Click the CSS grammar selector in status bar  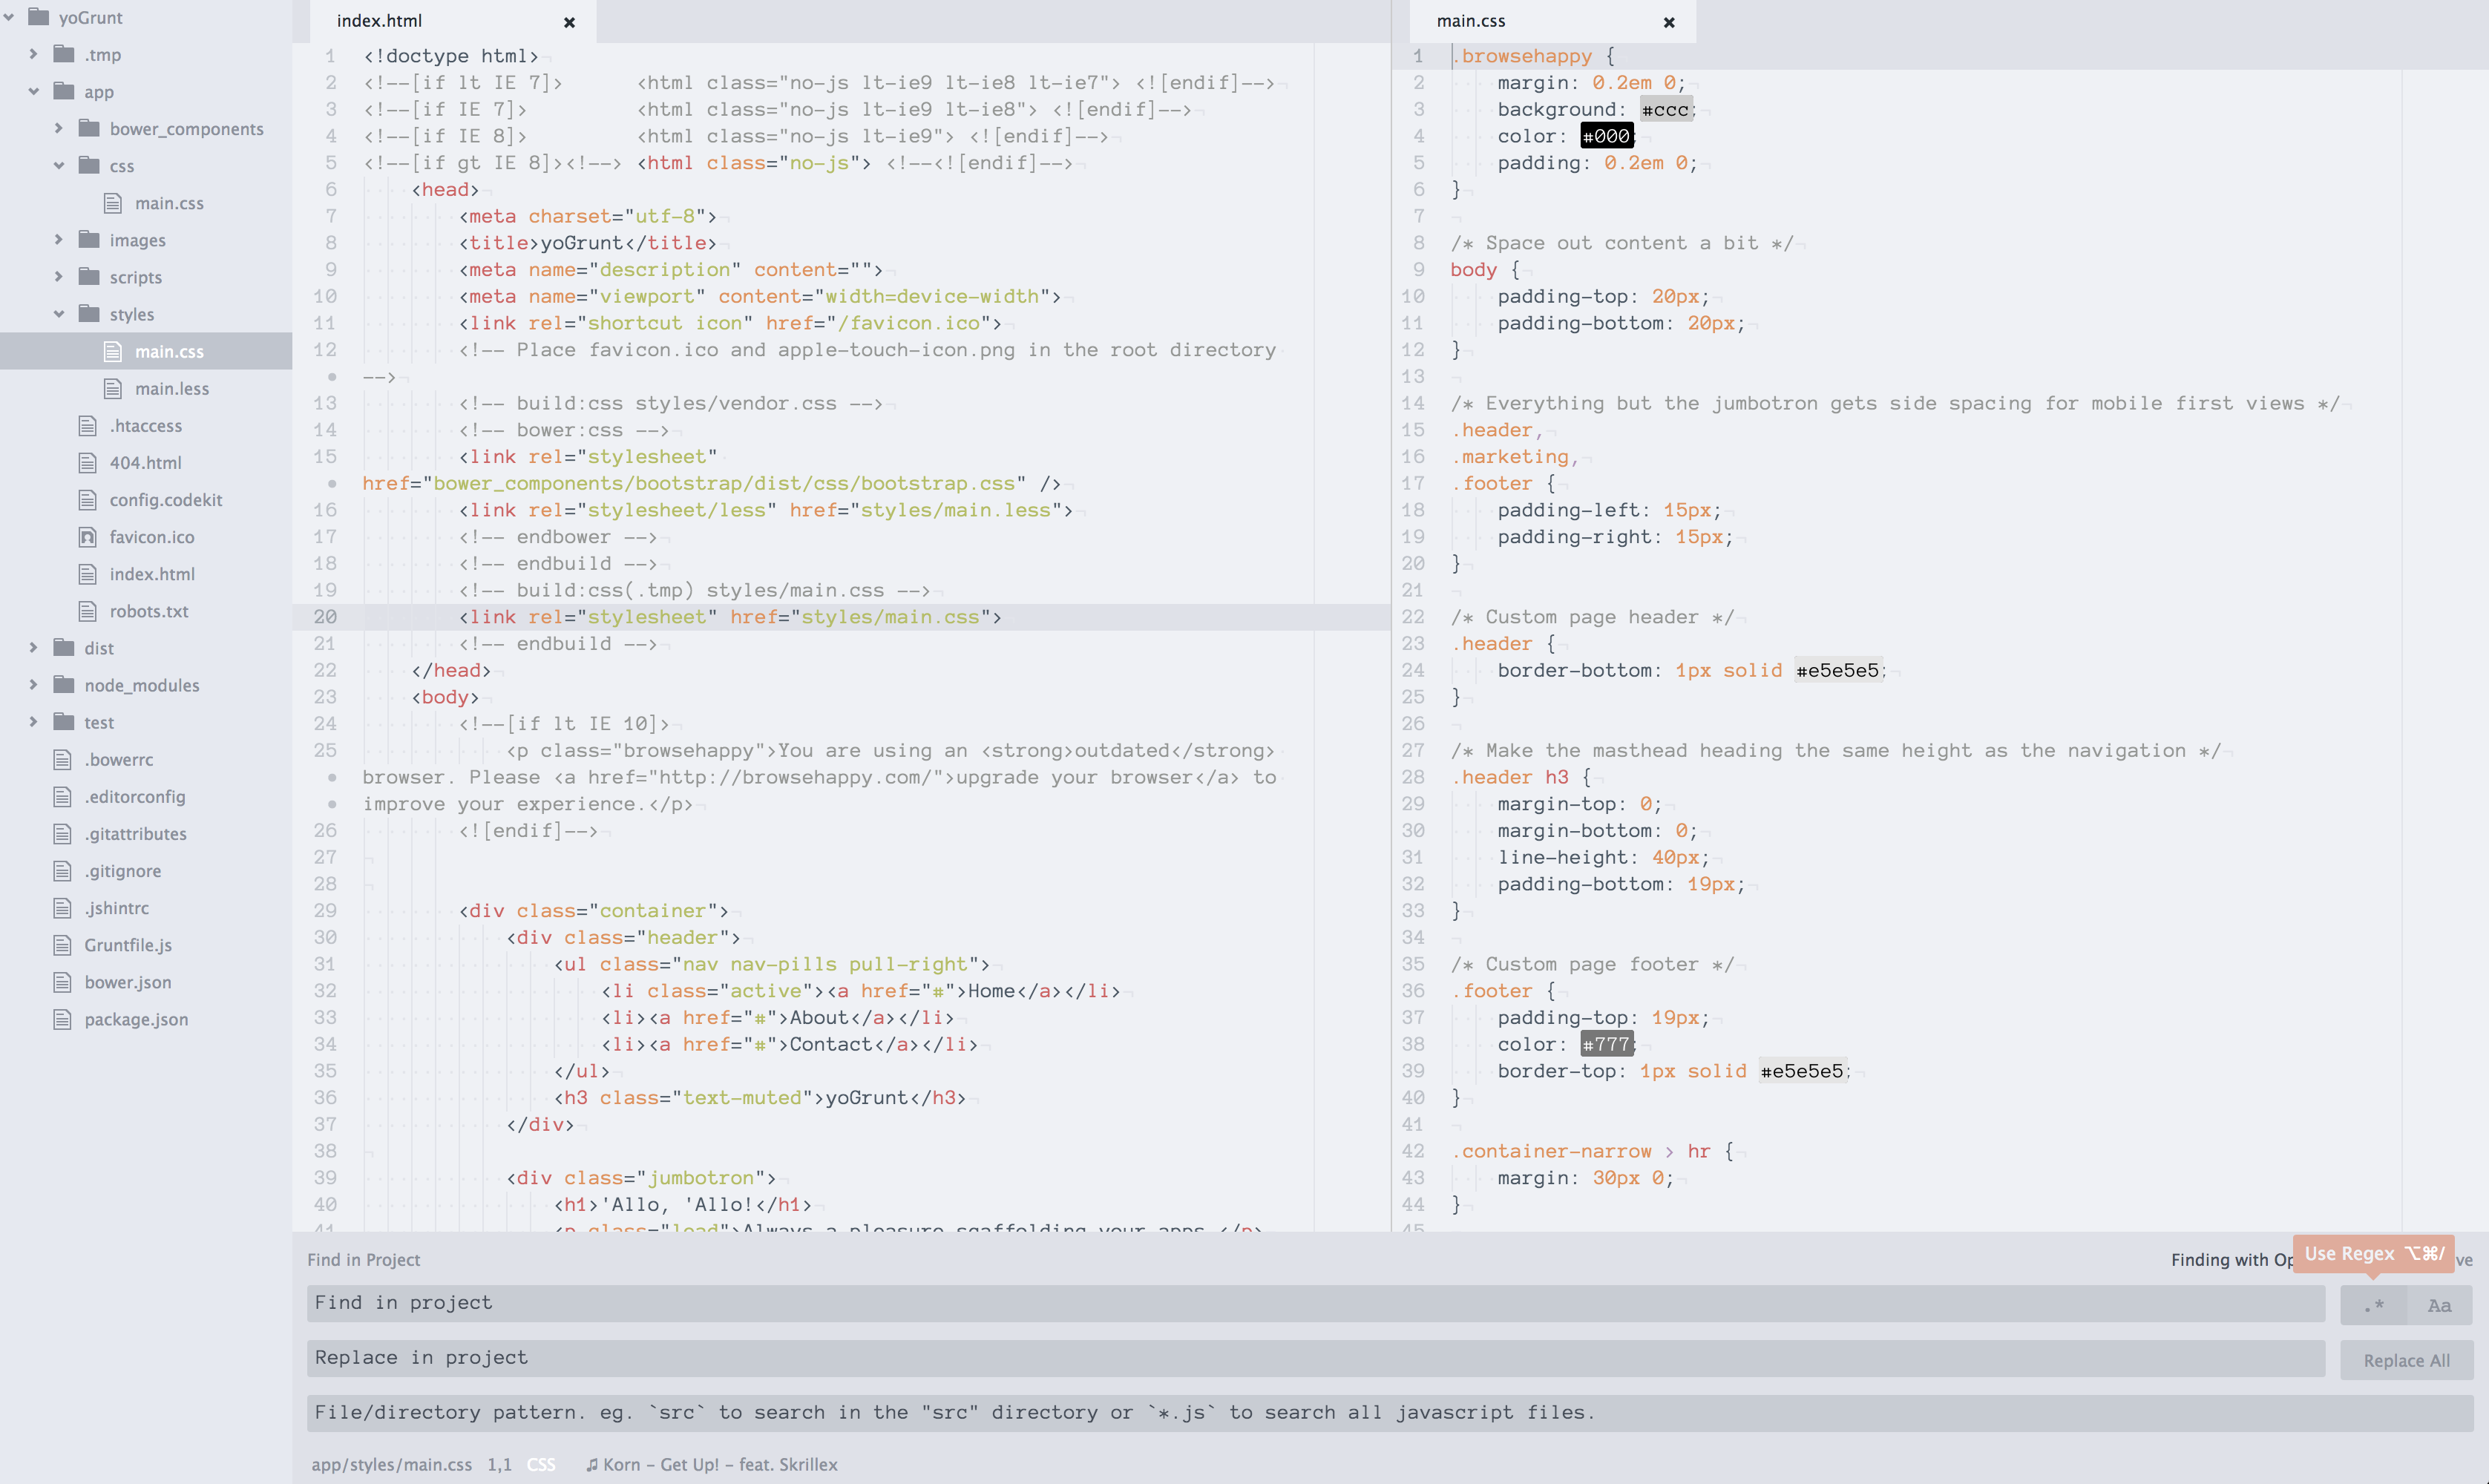pos(541,1464)
